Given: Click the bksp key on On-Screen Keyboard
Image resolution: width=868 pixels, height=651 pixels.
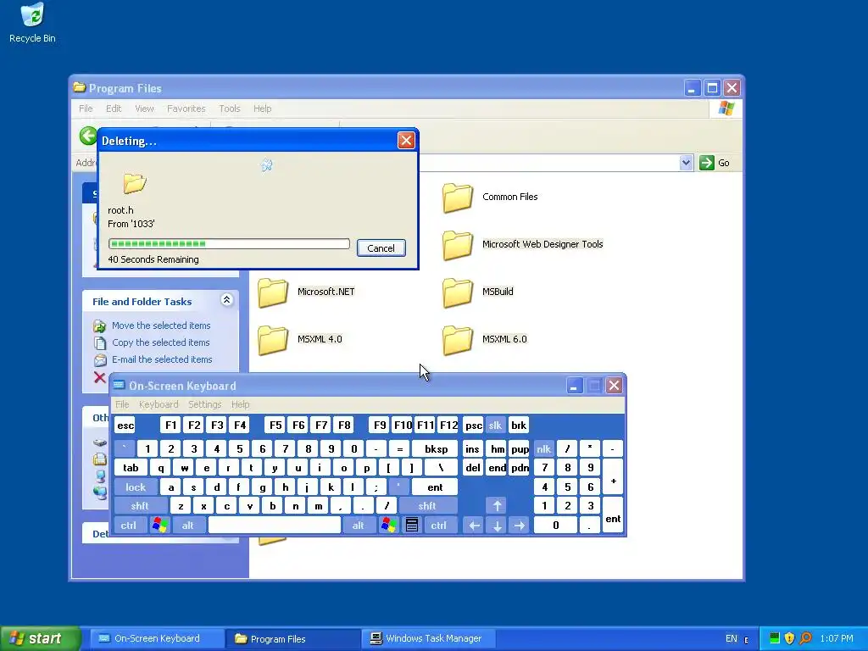Looking at the screenshot, I should click(436, 449).
